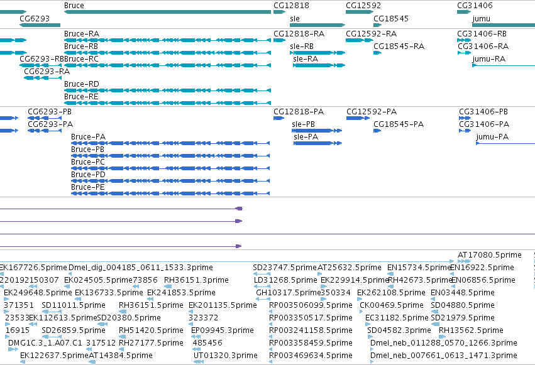Select the Bruce-PA protein label
535x365 pixels.
click(x=89, y=137)
